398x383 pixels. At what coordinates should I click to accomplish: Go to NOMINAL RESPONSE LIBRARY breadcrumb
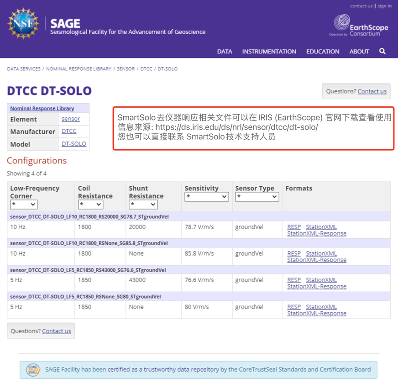79,69
